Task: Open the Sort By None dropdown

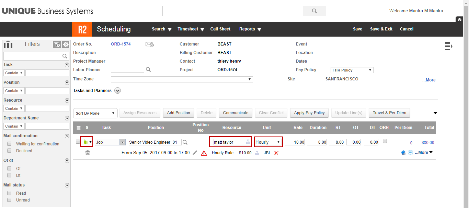Action: 95,113
